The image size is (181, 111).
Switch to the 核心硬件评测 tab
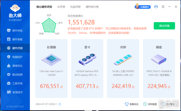tap(44, 7)
